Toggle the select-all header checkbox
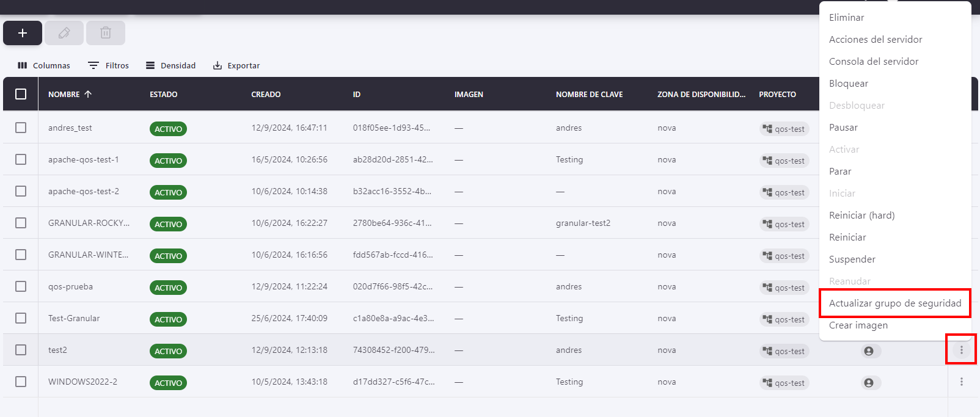This screenshot has width=980, height=417. pyautogui.click(x=21, y=94)
